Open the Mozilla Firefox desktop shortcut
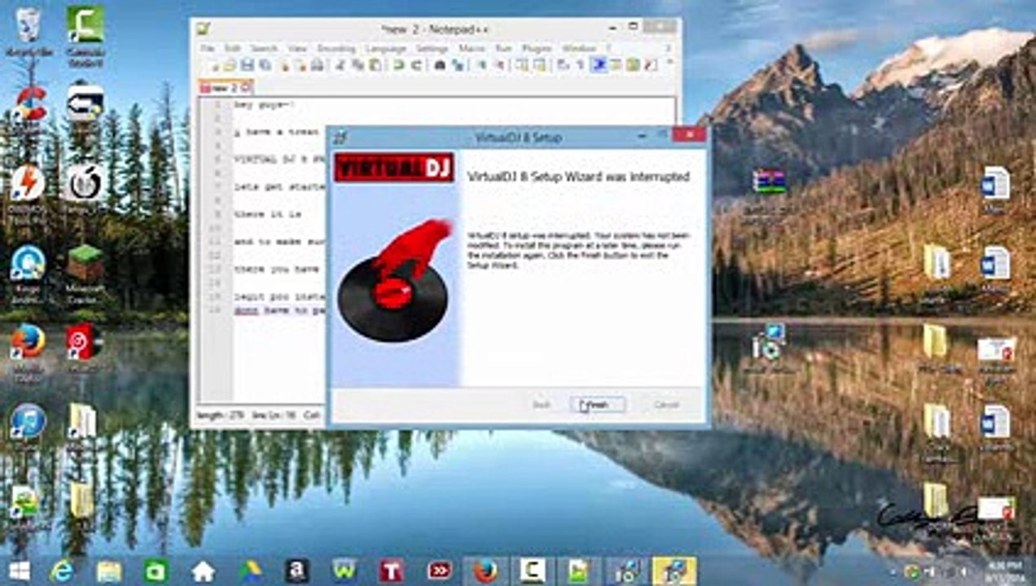This screenshot has height=586, width=1036. pos(29,348)
